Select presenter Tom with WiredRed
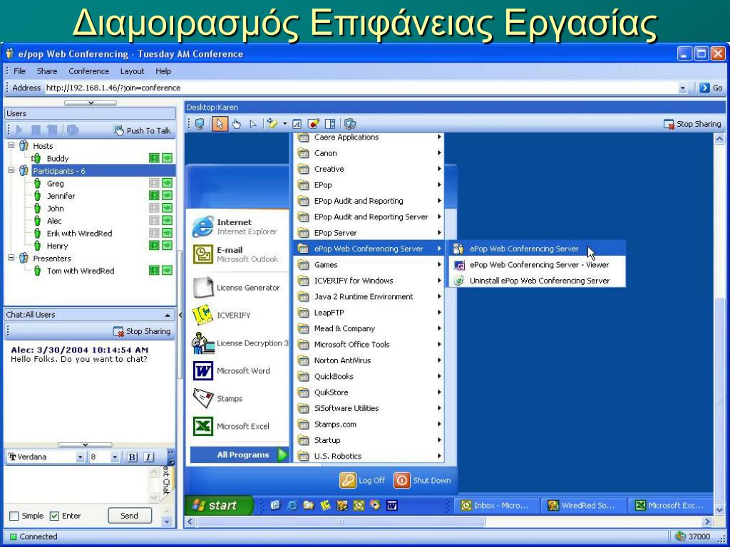 81,271
